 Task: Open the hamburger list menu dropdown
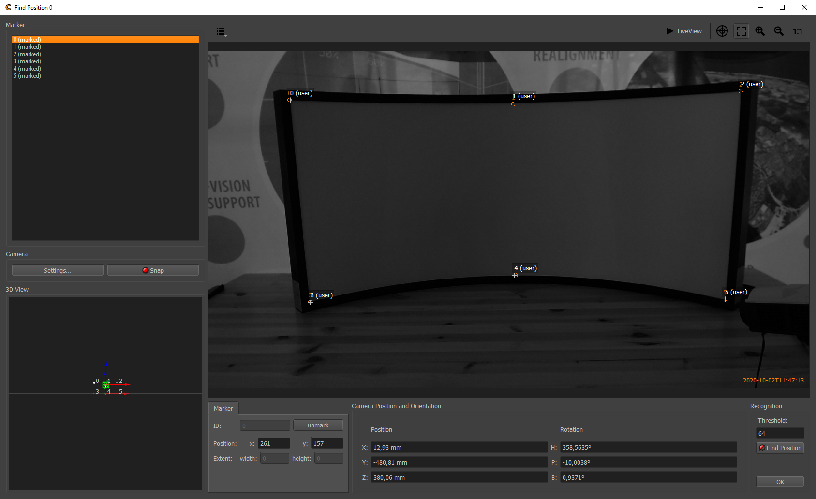pyautogui.click(x=221, y=31)
